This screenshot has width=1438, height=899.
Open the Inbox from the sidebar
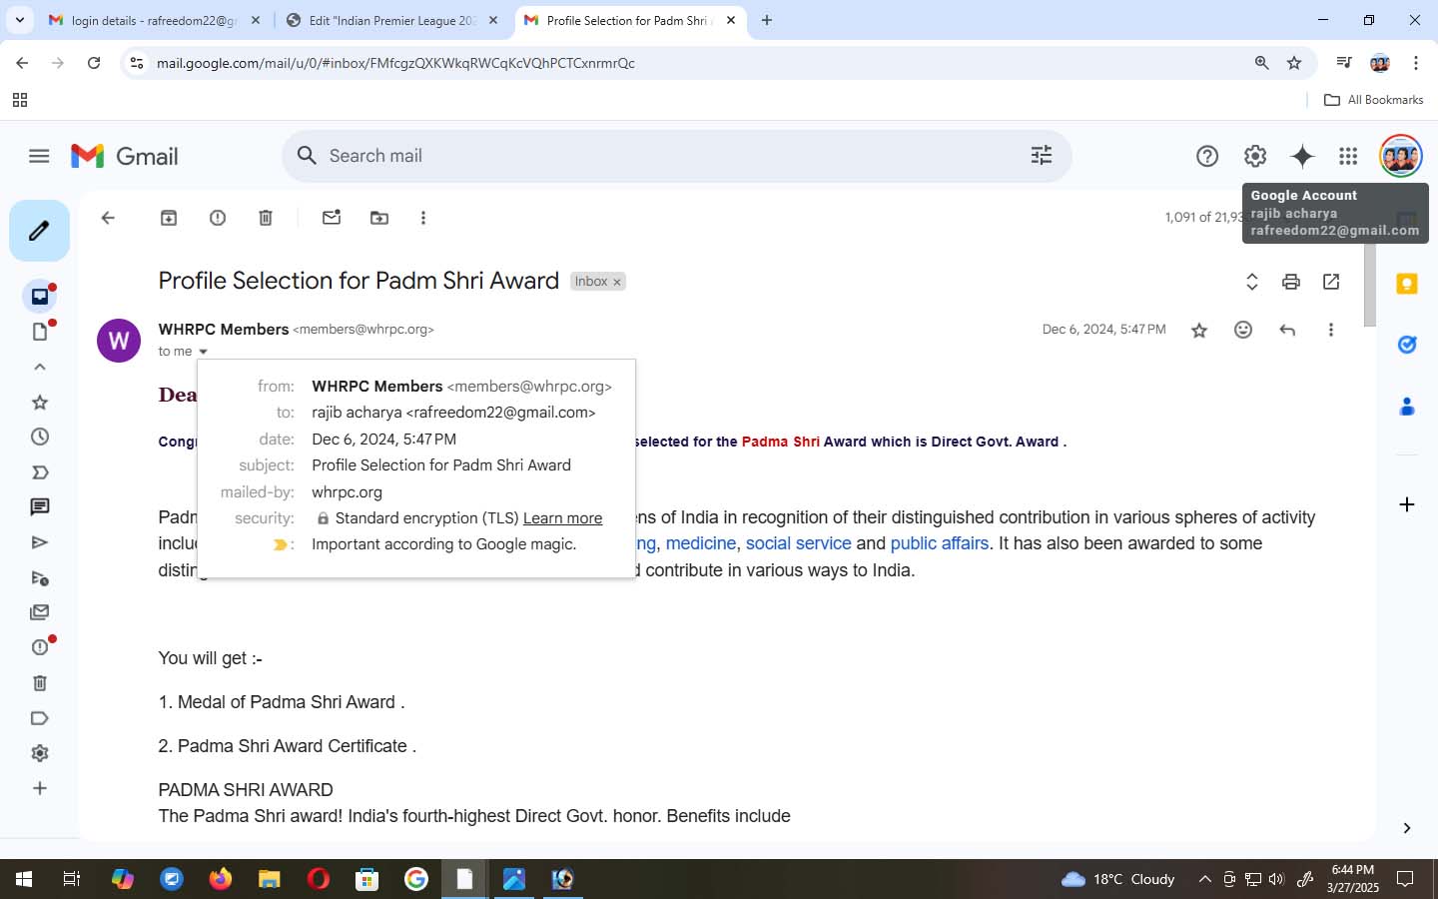[x=40, y=296]
